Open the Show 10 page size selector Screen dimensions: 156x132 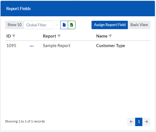coord(15,25)
